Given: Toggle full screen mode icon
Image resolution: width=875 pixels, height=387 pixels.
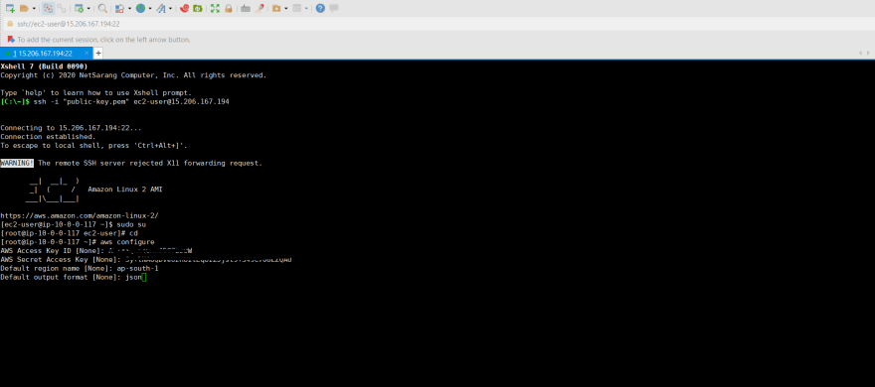Looking at the screenshot, I should coord(215,8).
